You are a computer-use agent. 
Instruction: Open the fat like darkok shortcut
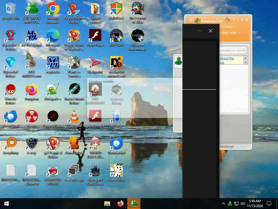(x=31, y=38)
